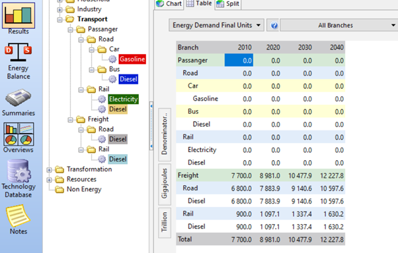
Task: Select the Diesel gear icon under Passanger Rail
Action: click(102, 109)
